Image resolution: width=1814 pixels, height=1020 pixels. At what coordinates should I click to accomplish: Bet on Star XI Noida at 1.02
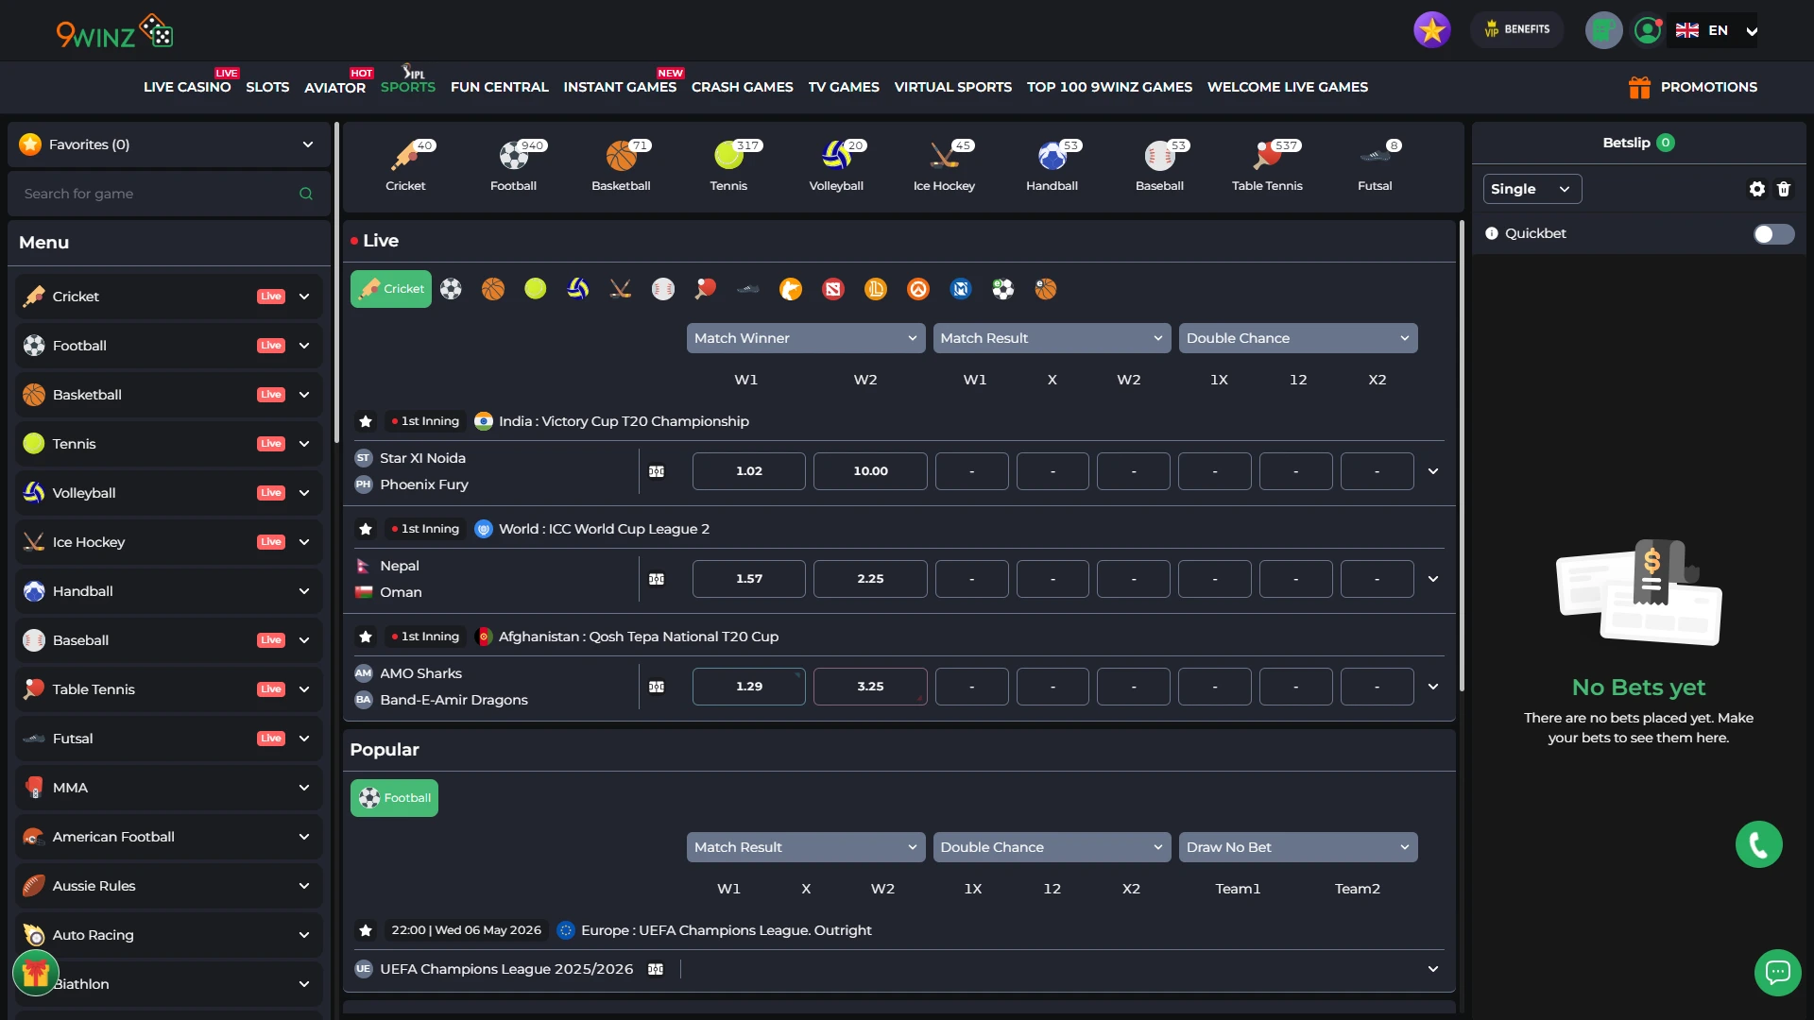pos(749,471)
